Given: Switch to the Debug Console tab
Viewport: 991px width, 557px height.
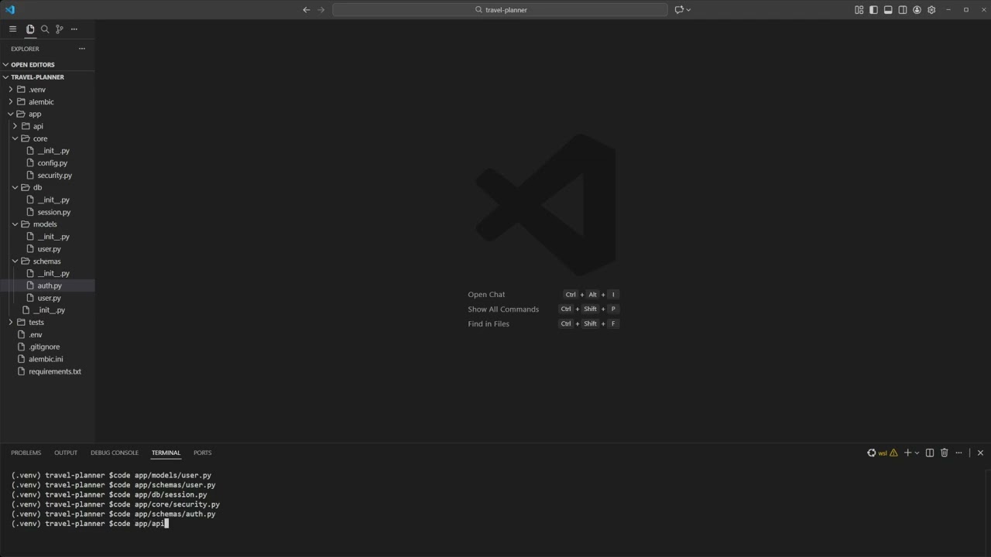Looking at the screenshot, I should point(115,453).
